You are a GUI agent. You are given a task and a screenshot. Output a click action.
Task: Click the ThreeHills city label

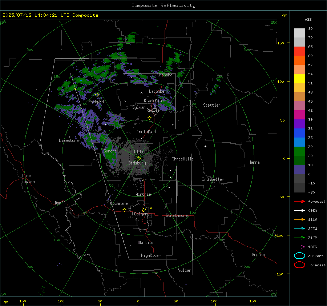[x=183, y=159]
